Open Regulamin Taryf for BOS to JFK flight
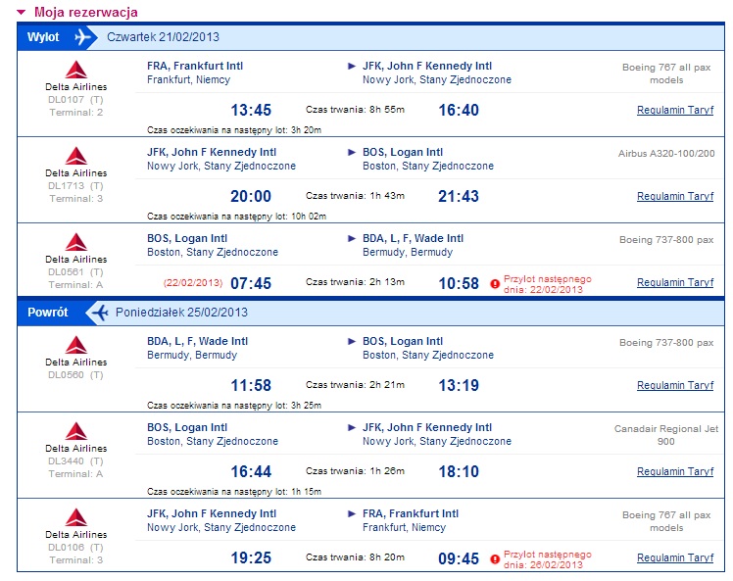This screenshot has width=733, height=581. pyautogui.click(x=675, y=471)
